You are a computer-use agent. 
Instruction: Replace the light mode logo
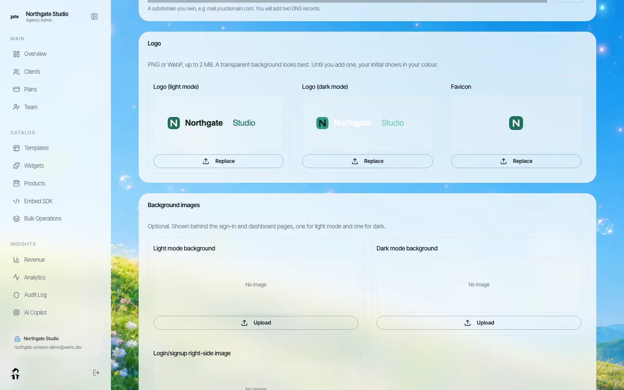tap(218, 161)
